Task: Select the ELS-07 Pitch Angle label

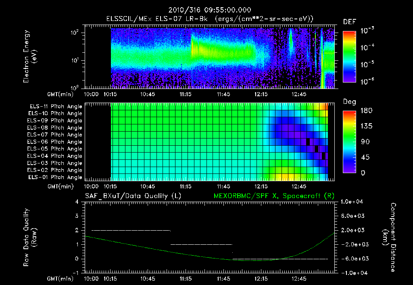Action: (x=55, y=134)
